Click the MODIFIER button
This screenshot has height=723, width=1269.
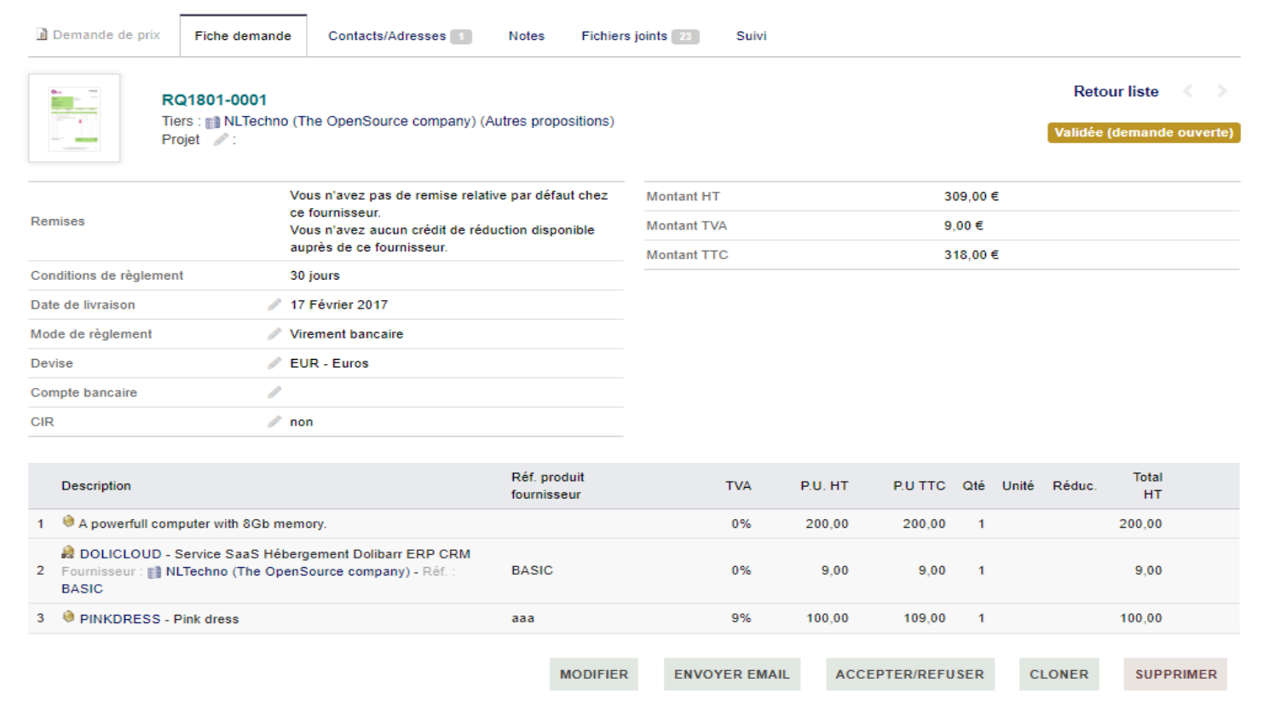(x=594, y=674)
